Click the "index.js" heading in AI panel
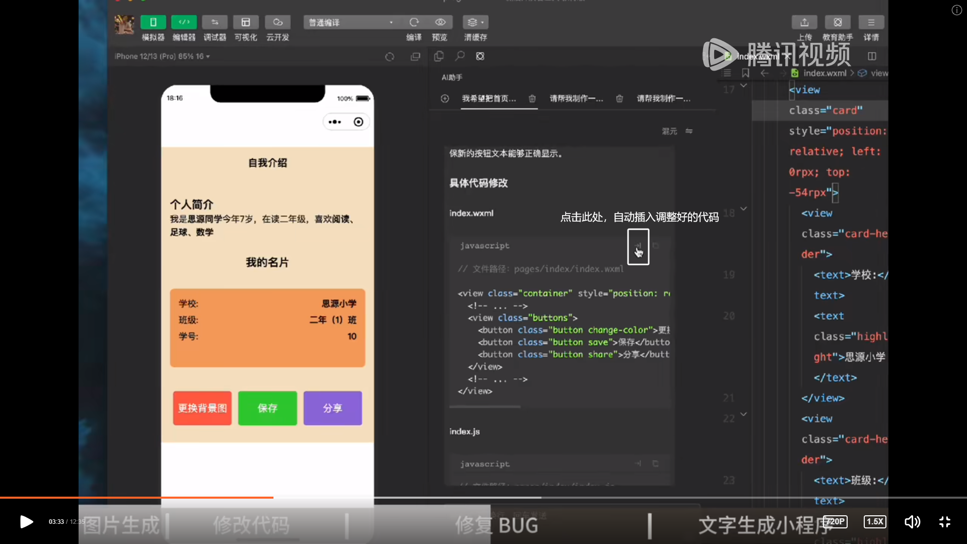Viewport: 967px width, 544px height. [464, 432]
